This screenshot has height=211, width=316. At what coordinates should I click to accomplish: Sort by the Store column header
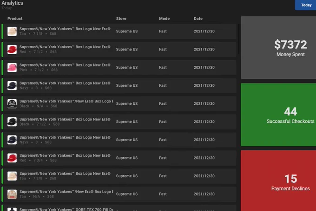point(121,19)
